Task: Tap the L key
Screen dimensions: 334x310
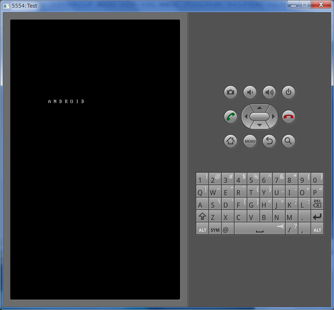Action: point(304,203)
